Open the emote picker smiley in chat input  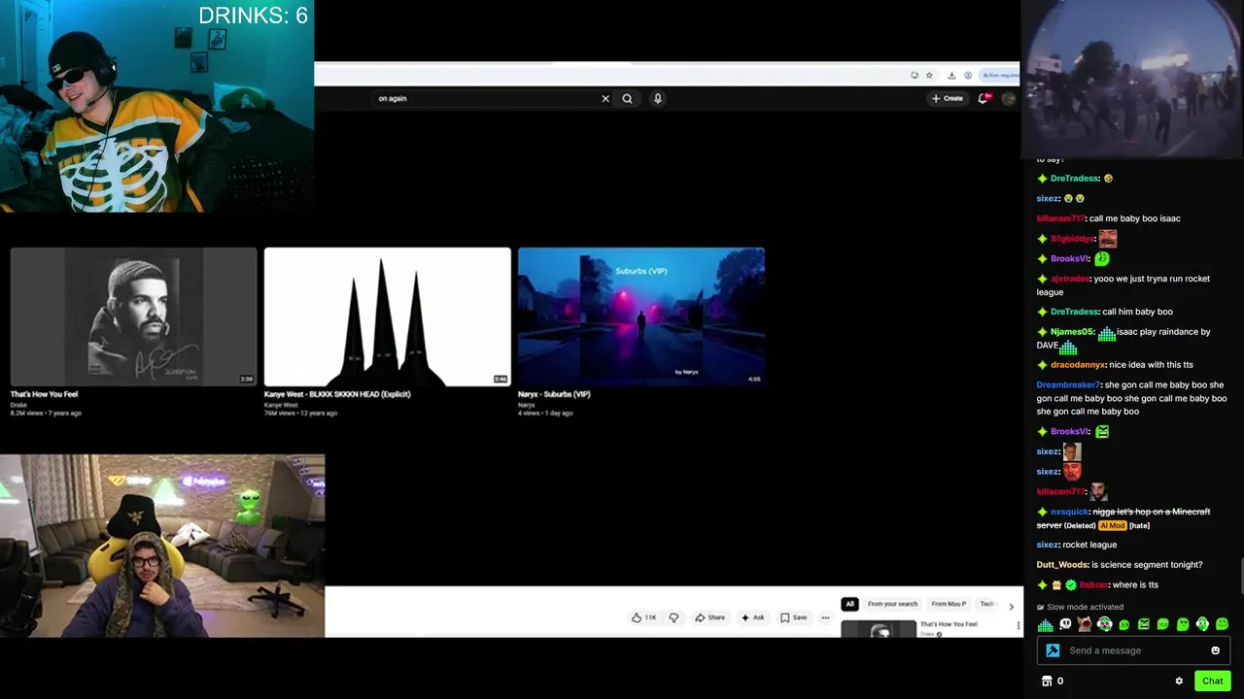pos(1215,650)
